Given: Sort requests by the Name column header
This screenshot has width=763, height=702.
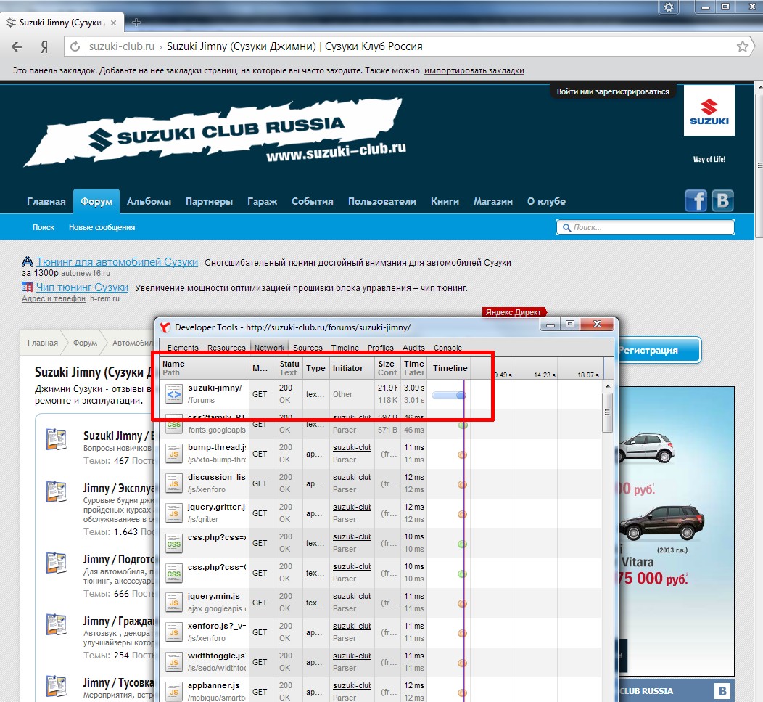Looking at the screenshot, I should point(205,368).
